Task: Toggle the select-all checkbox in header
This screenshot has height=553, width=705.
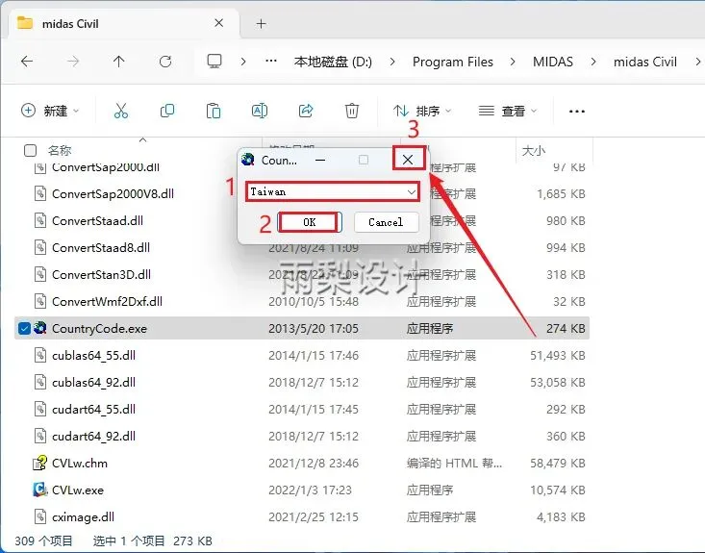Action: 30,150
